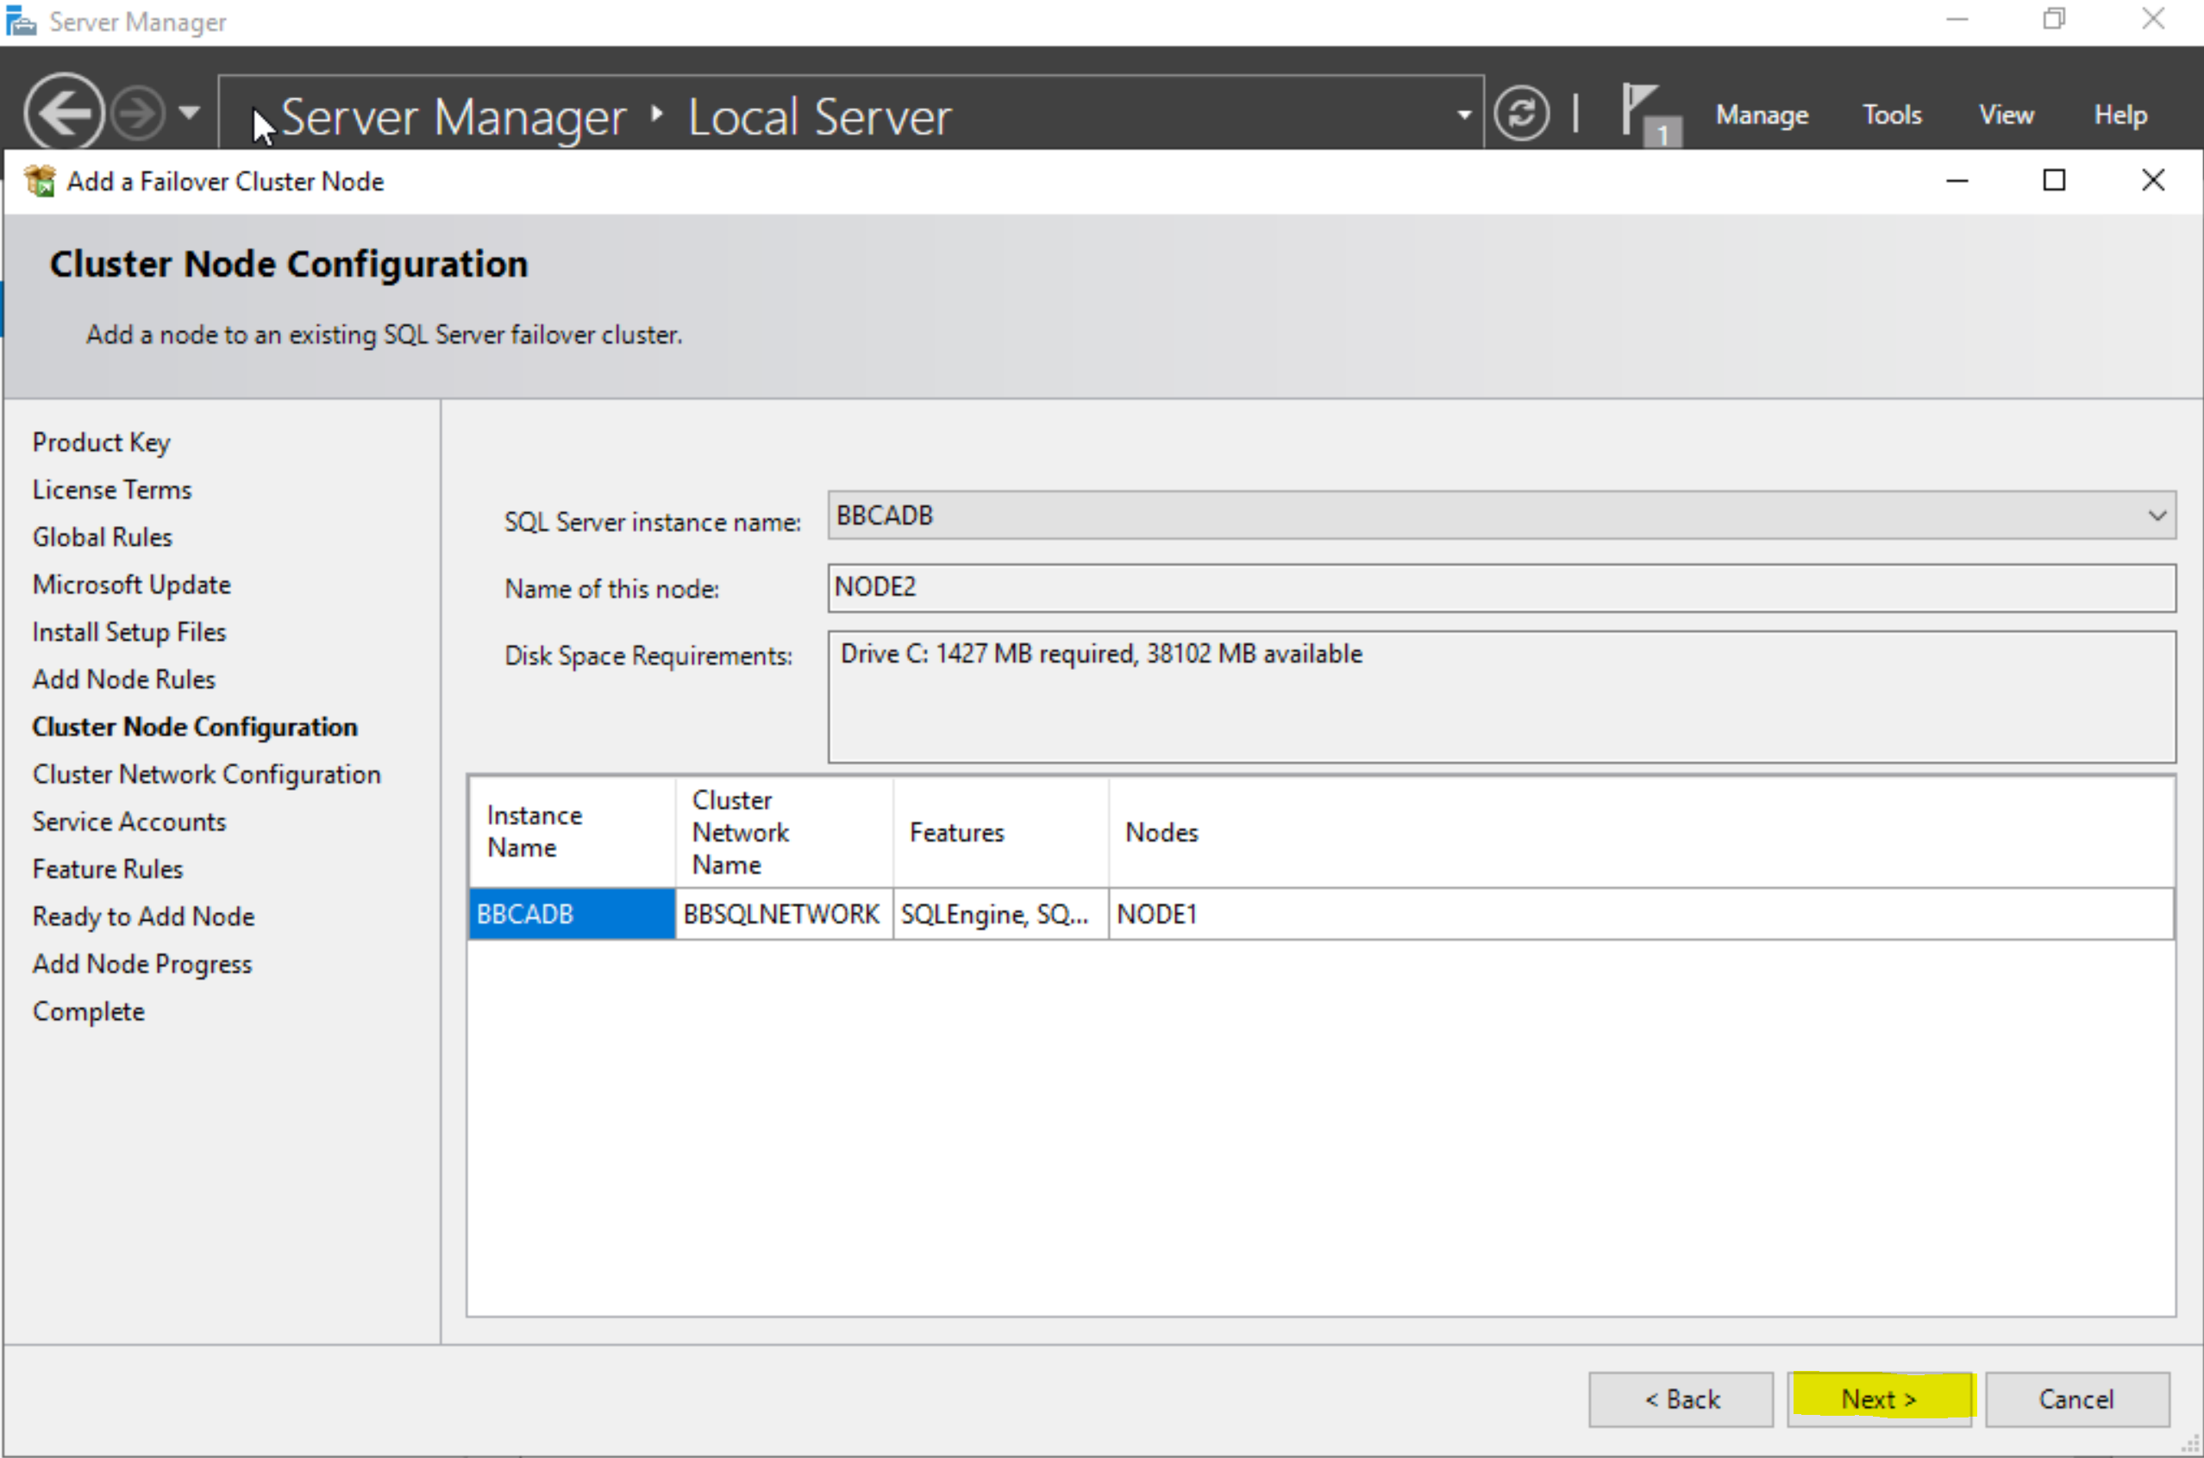Click the Disk Space Requirements box
Image resolution: width=2204 pixels, height=1458 pixels.
1501,697
